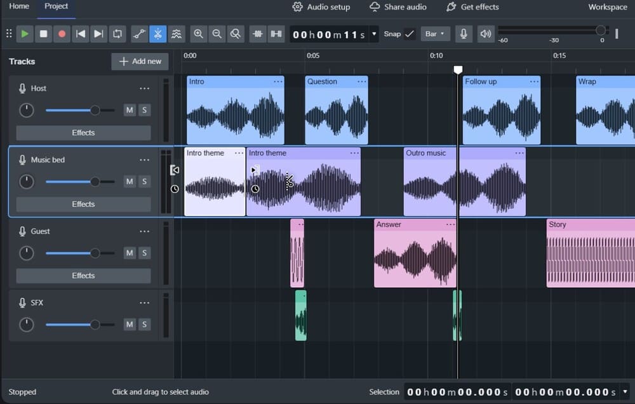Click the trim audio outside selection icon
Screen dimensions: 635x404
[258, 34]
